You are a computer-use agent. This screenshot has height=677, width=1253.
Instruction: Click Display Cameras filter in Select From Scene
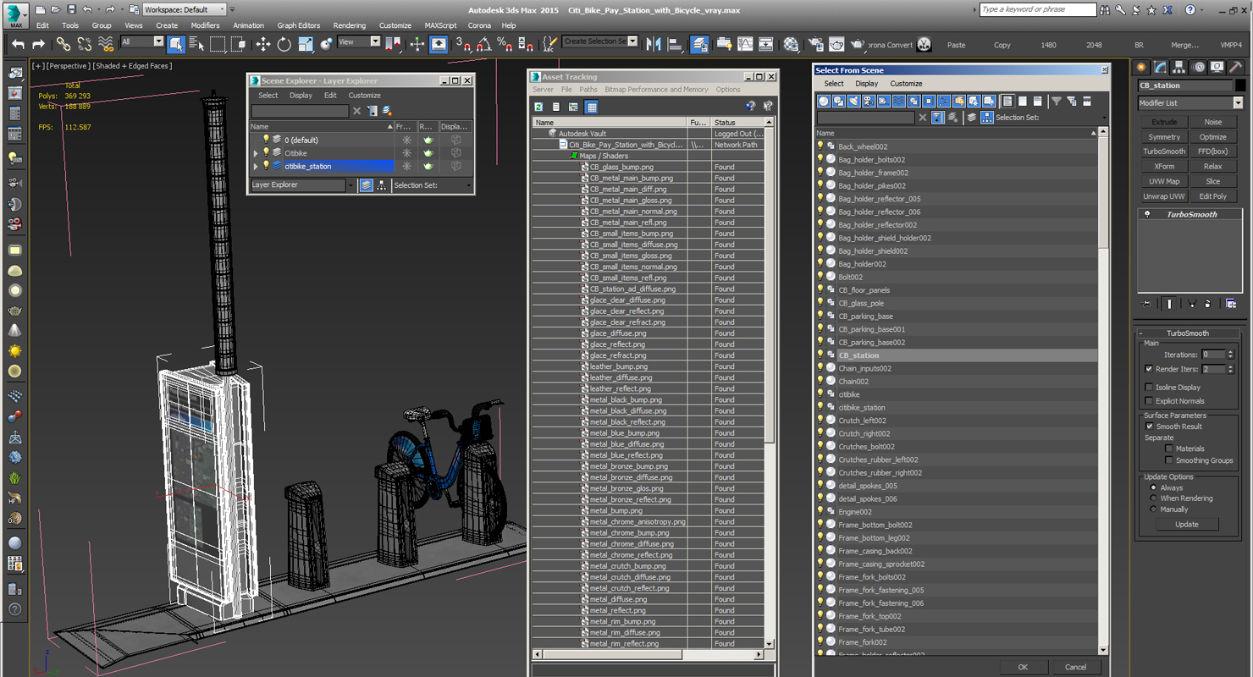pyautogui.click(x=869, y=102)
